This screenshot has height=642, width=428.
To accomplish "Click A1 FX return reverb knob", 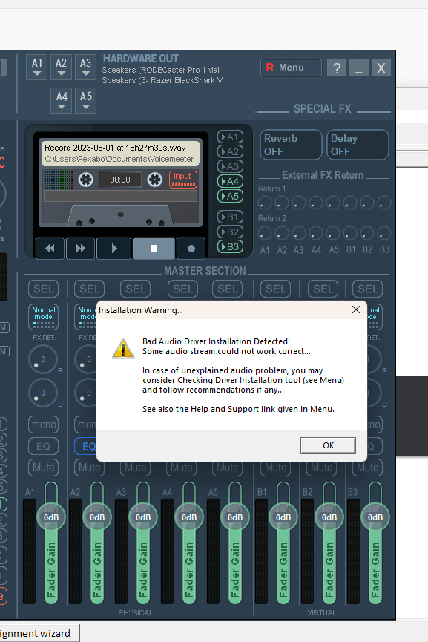I will click(x=43, y=359).
